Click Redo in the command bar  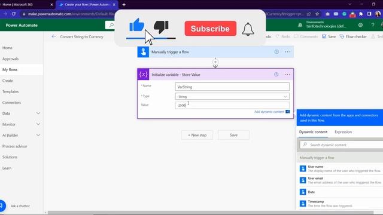click(283, 36)
